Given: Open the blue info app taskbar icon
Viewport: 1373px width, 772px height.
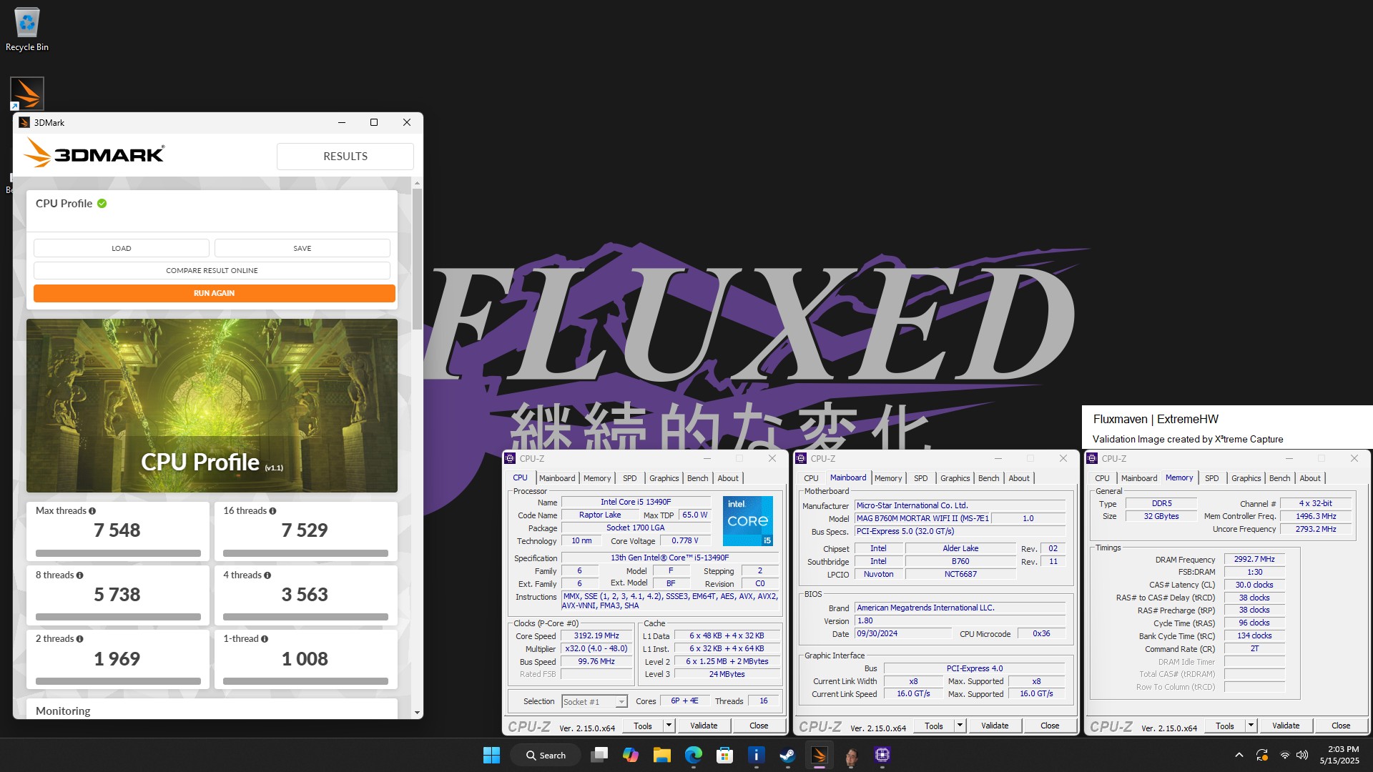Looking at the screenshot, I should pos(756,755).
